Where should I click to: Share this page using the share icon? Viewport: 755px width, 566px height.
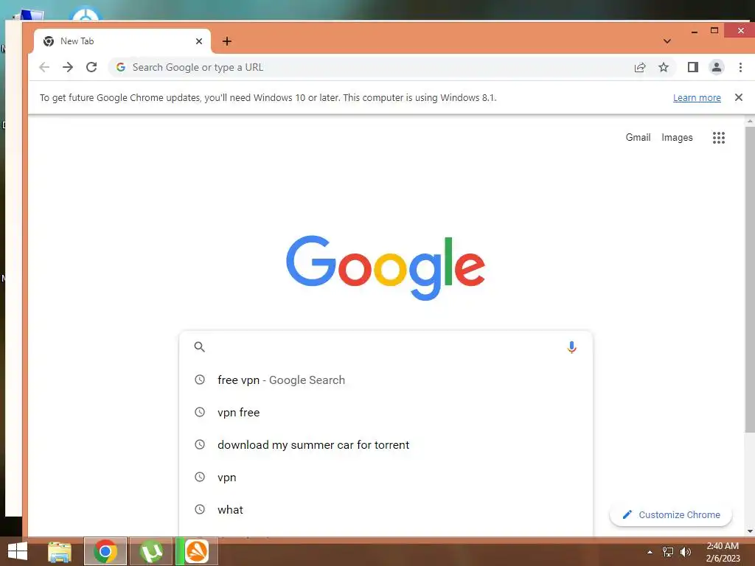tap(640, 67)
